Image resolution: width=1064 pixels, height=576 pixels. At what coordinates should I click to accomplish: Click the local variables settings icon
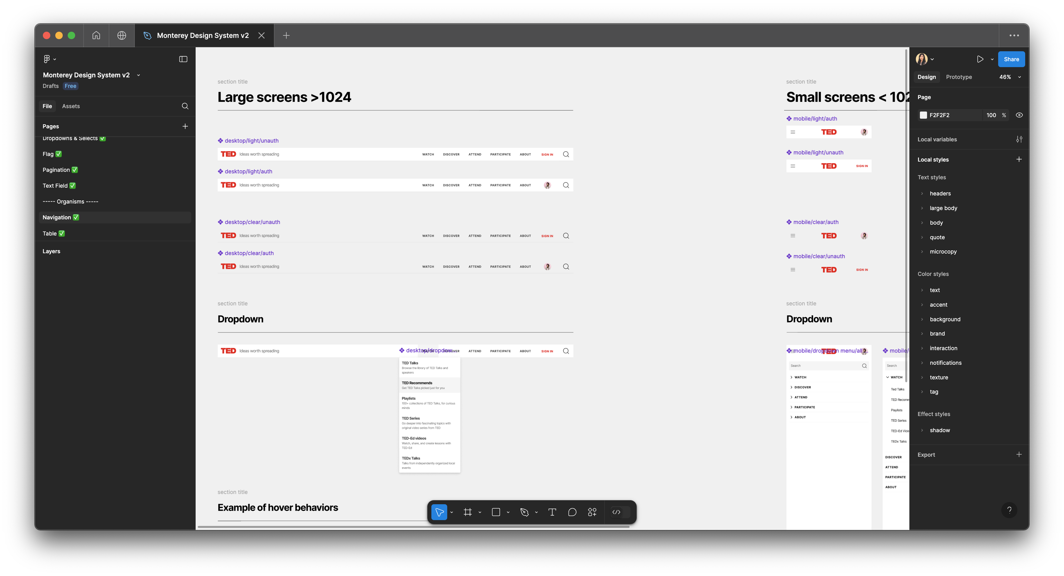(1019, 139)
